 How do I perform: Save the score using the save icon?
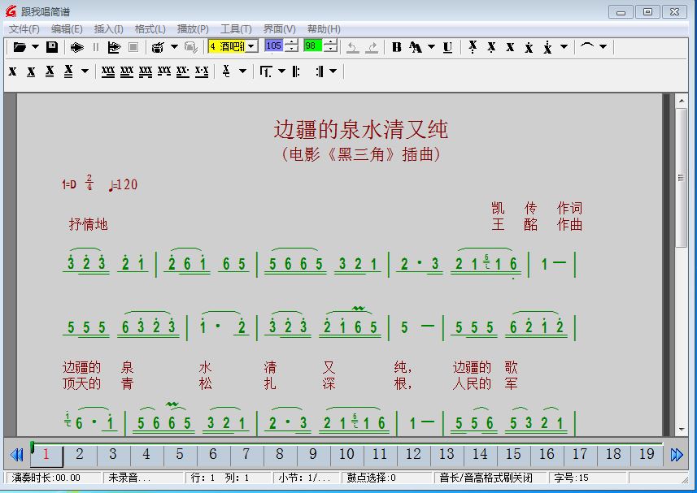point(50,46)
